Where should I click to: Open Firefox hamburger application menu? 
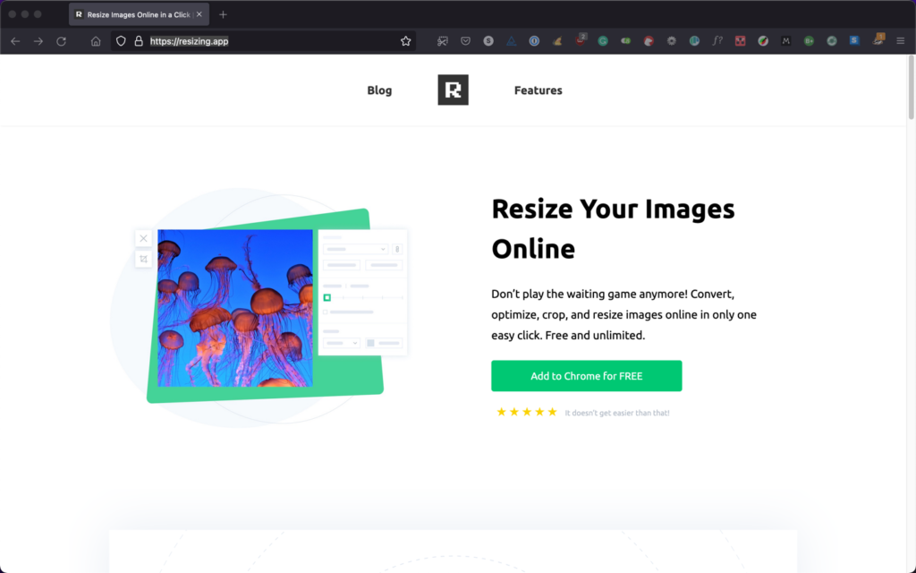pyautogui.click(x=901, y=41)
